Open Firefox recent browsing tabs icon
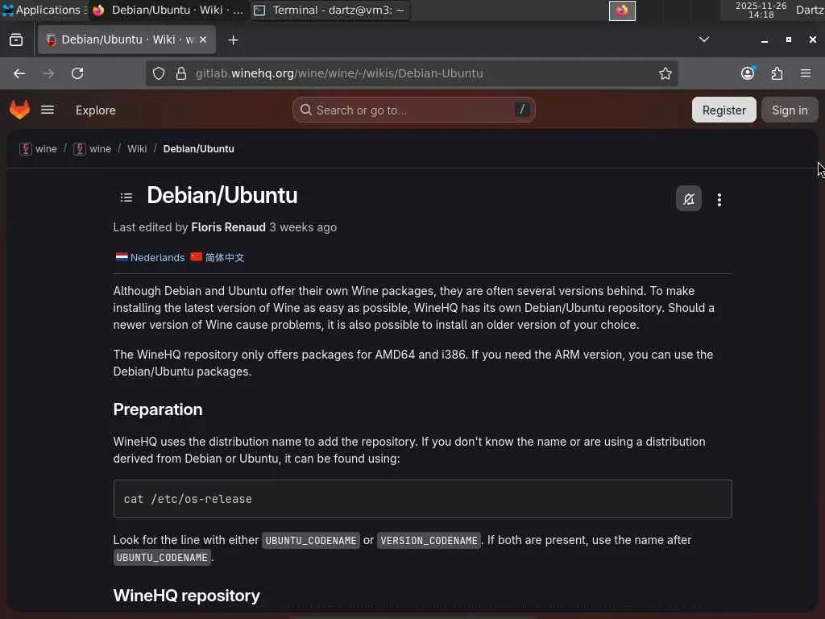 pyautogui.click(x=16, y=40)
